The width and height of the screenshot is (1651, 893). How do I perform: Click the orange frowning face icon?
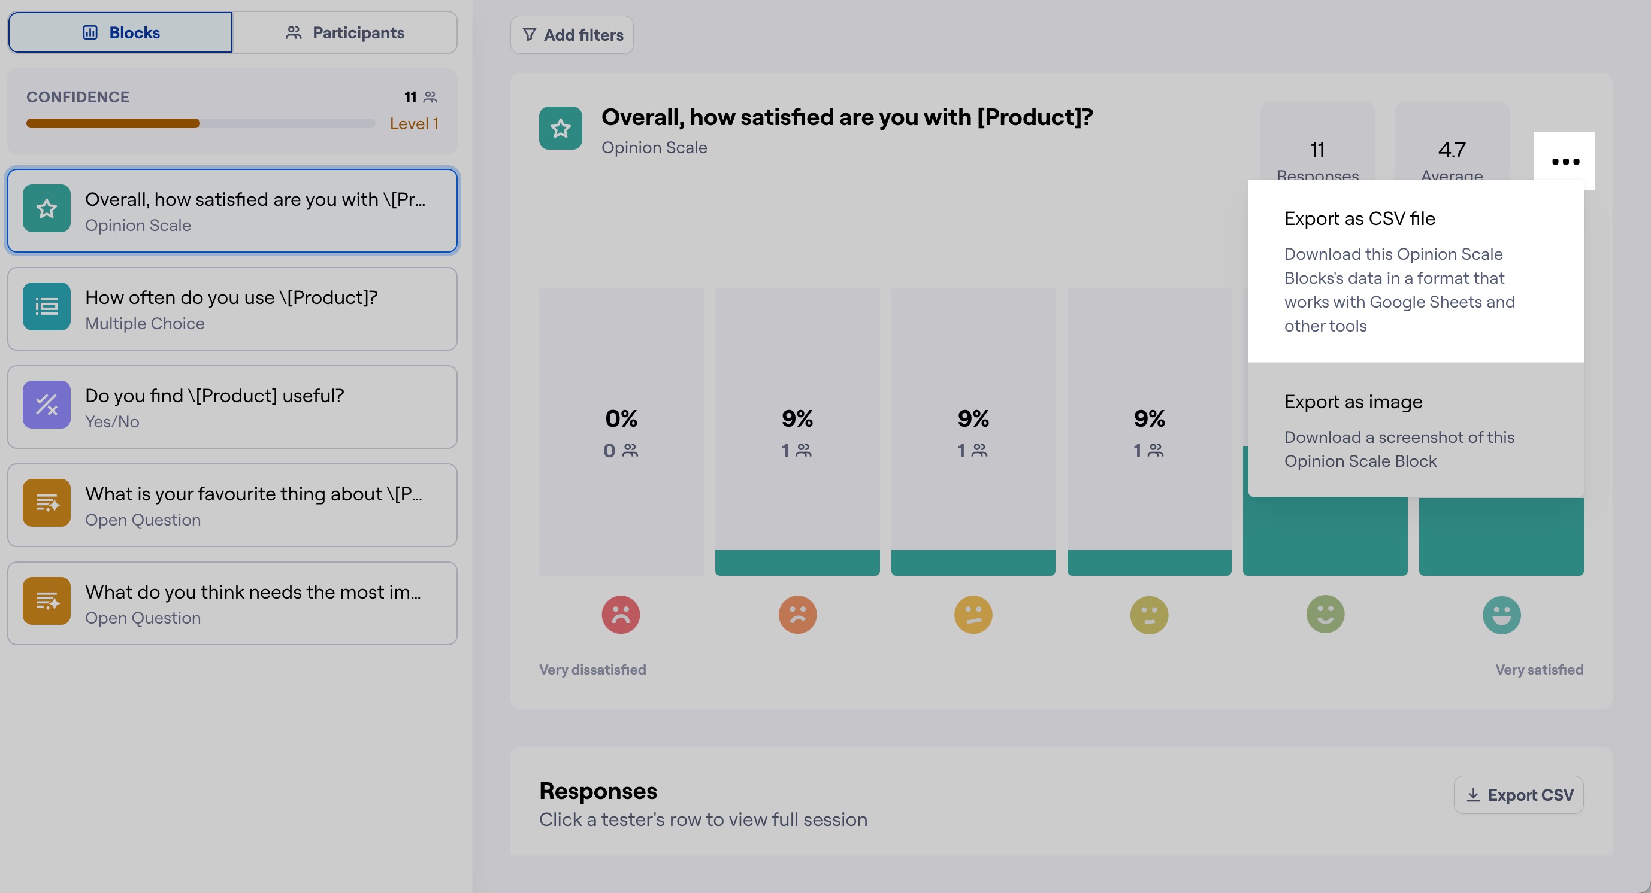[797, 615]
